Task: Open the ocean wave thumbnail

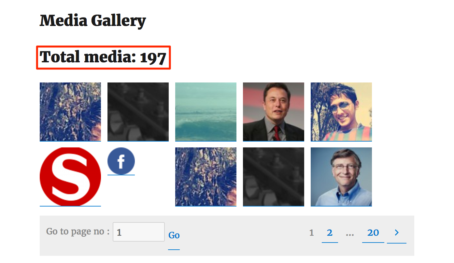Action: tap(206, 112)
